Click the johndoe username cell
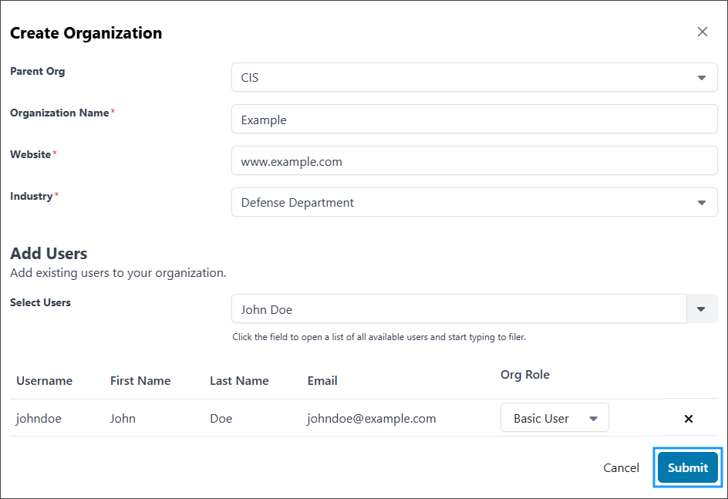This screenshot has width=728, height=499. tap(39, 418)
